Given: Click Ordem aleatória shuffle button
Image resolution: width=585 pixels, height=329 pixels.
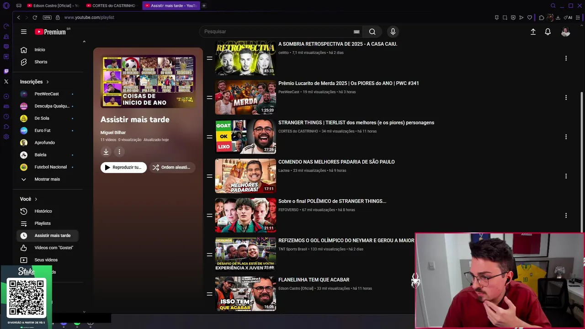Looking at the screenshot, I should click(x=172, y=167).
